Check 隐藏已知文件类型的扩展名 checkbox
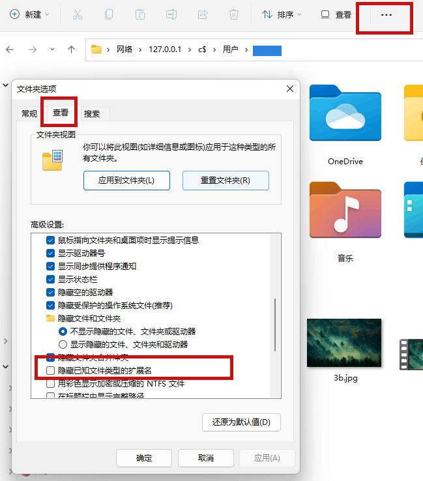The image size is (423, 481). click(x=50, y=371)
